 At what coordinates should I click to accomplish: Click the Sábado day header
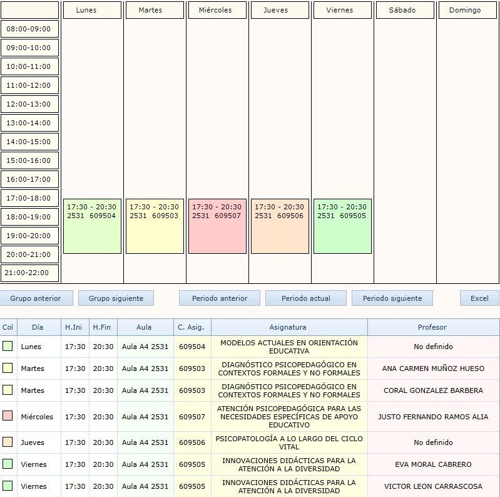coord(405,10)
